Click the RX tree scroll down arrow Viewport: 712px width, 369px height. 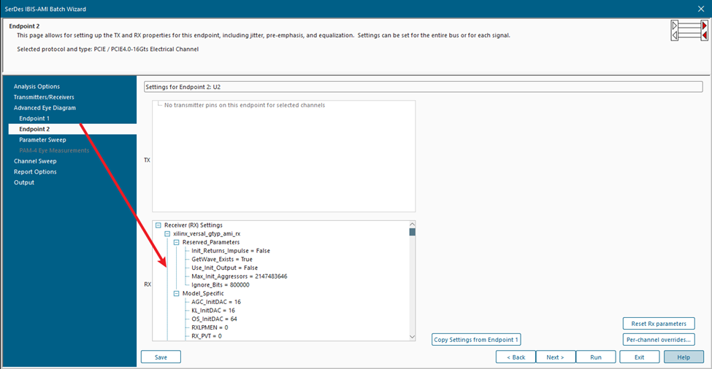click(412, 336)
